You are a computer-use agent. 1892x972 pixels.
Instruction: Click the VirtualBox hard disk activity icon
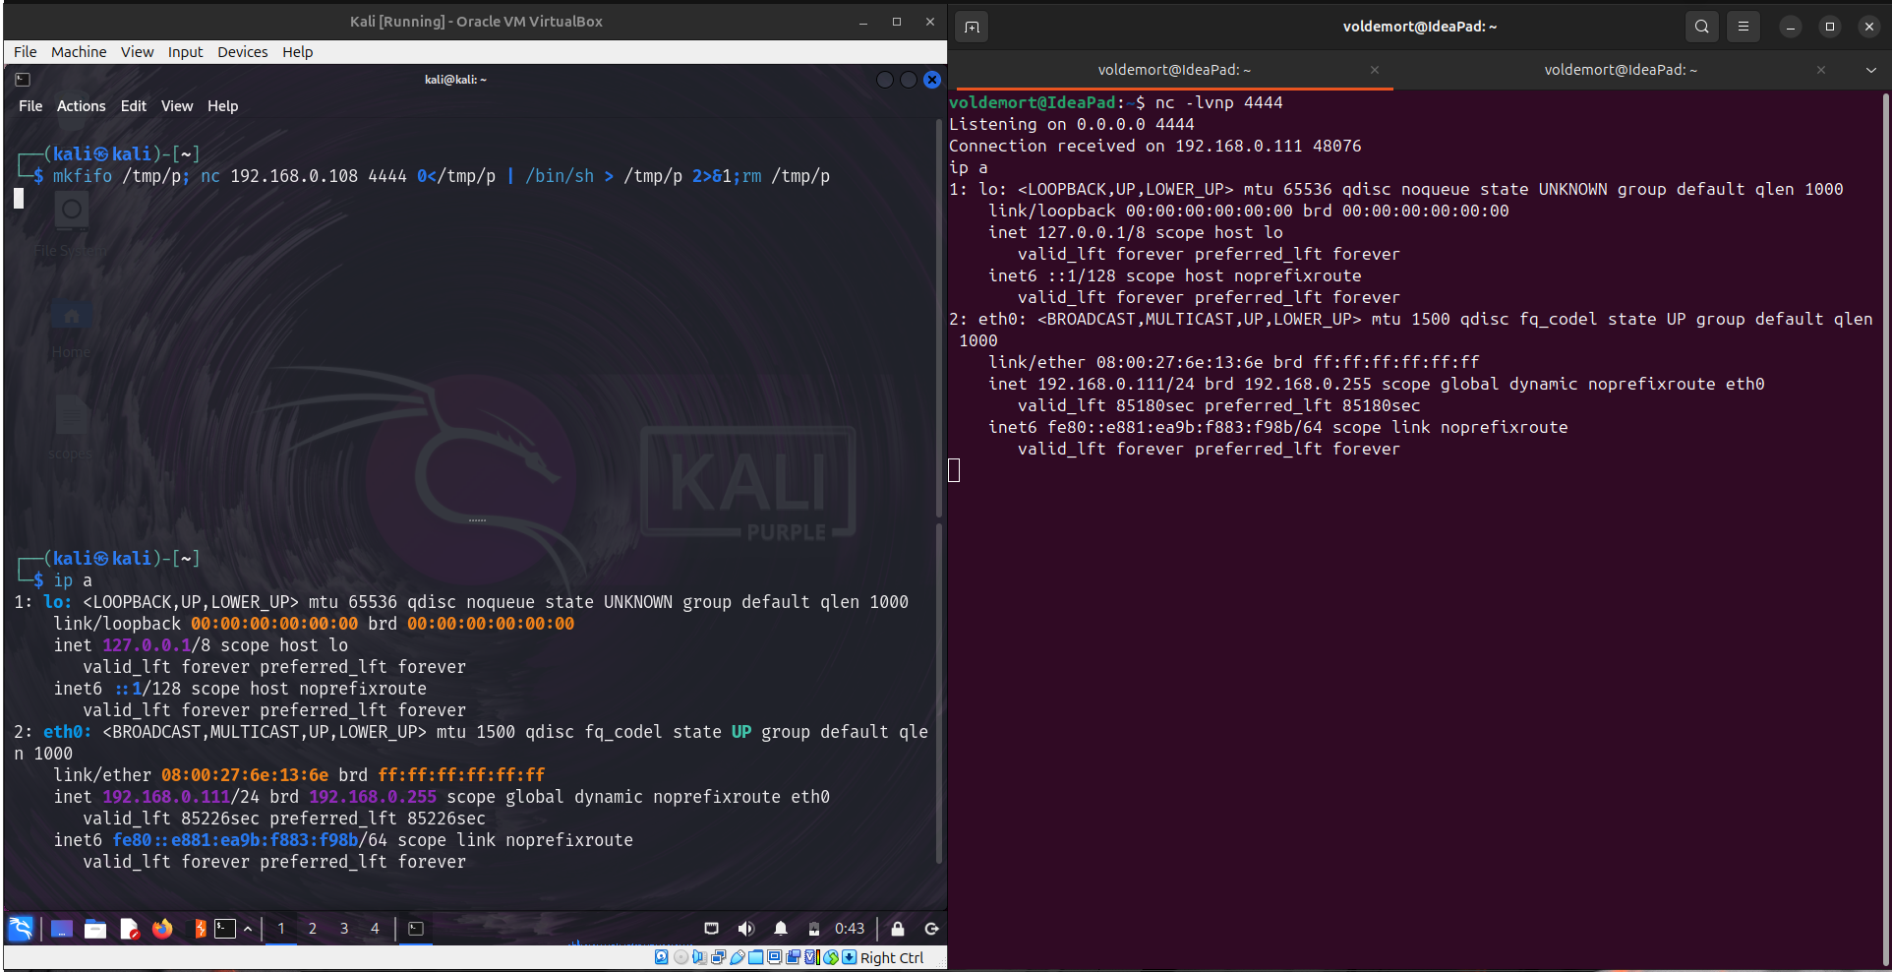662,957
